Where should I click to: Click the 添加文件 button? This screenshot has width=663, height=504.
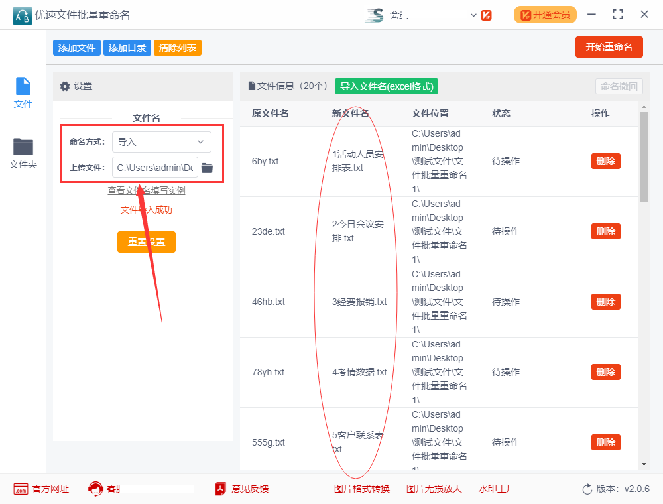[76, 47]
